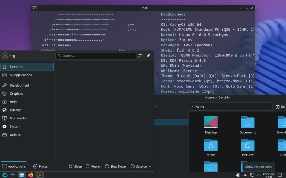Click the Restart button
286x178 pixels.
(93, 166)
